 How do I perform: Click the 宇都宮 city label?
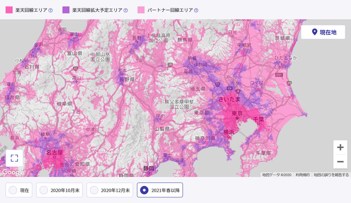244,45
